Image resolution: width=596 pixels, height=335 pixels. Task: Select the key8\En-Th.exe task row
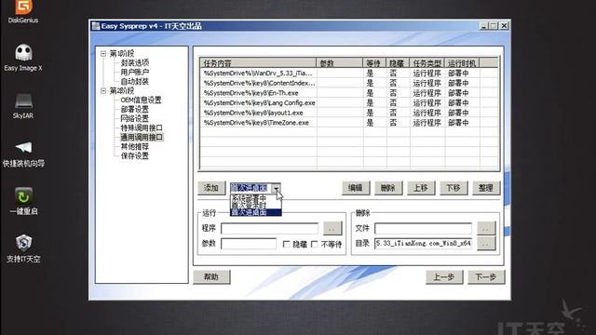point(349,93)
